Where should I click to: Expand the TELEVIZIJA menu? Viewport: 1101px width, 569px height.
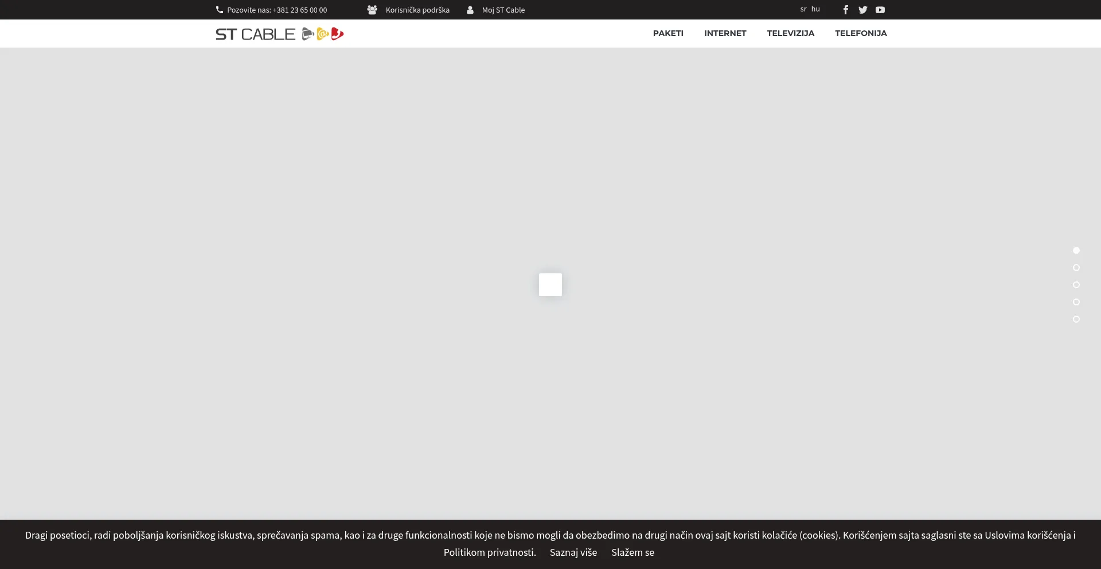pos(790,33)
